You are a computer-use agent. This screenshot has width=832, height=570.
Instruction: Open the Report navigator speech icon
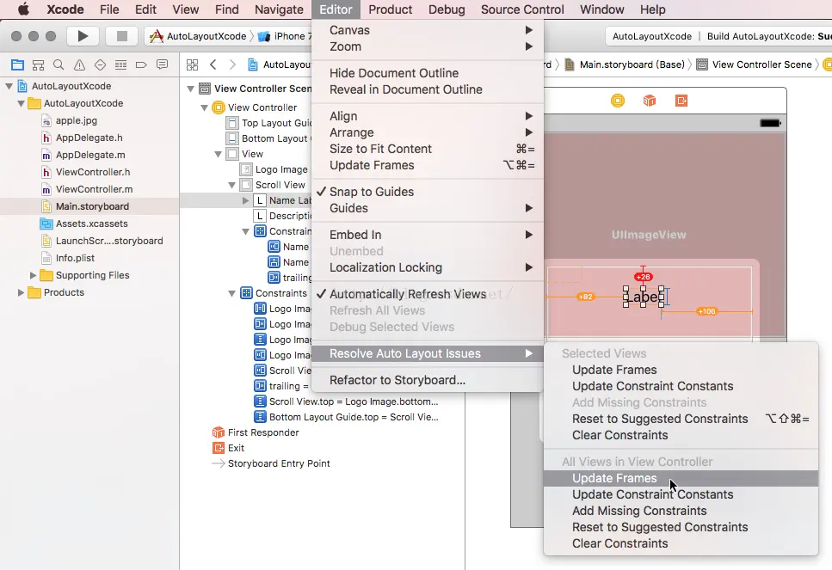tap(162, 64)
